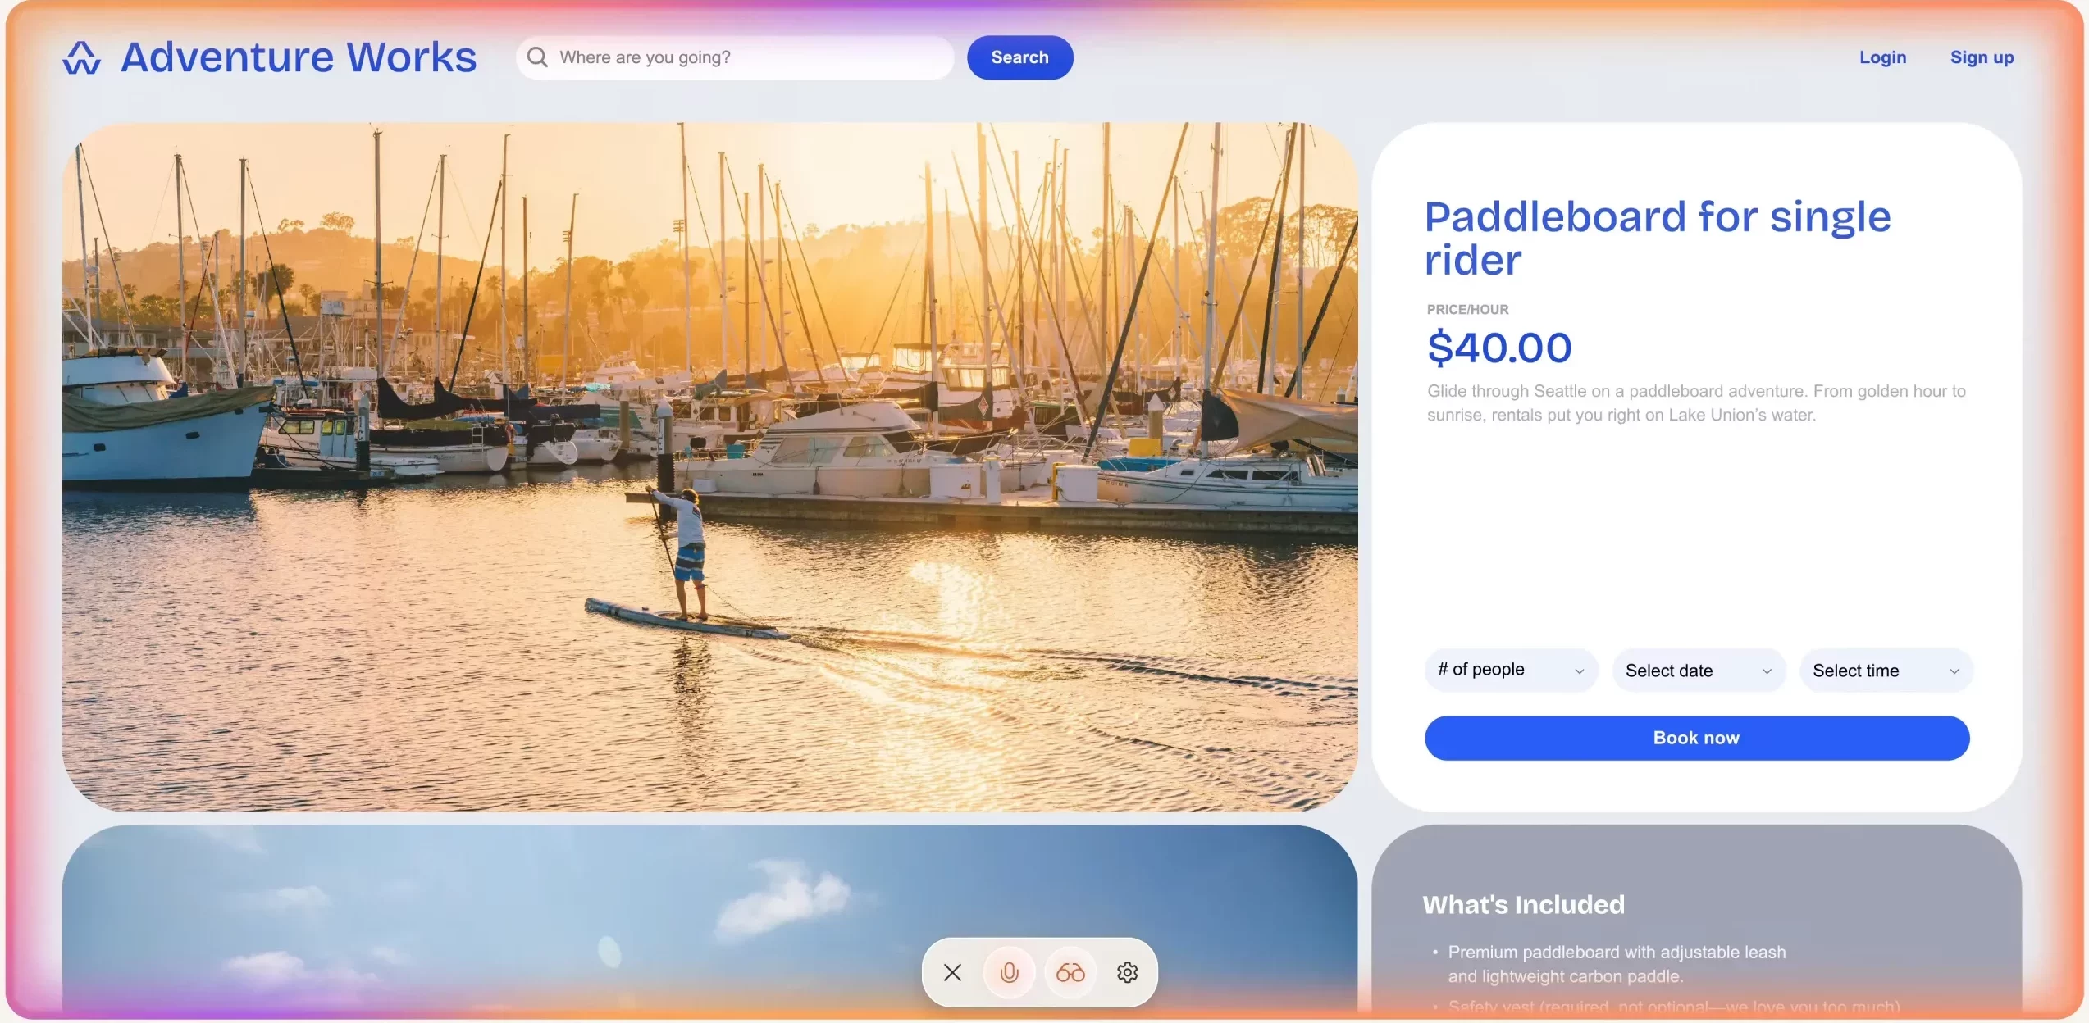The width and height of the screenshot is (2089, 1023).
Task: Click the blue Search button
Action: pyautogui.click(x=1019, y=57)
